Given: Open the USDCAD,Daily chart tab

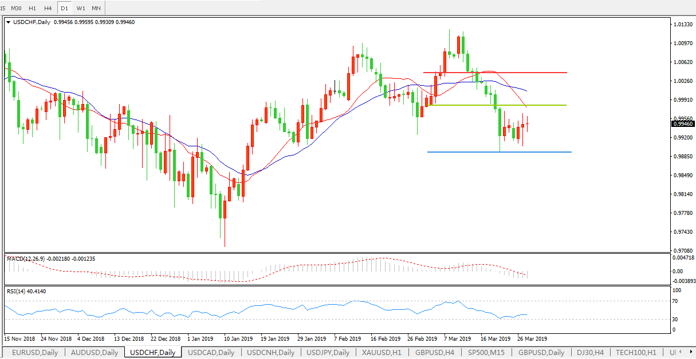Looking at the screenshot, I should pos(211,353).
